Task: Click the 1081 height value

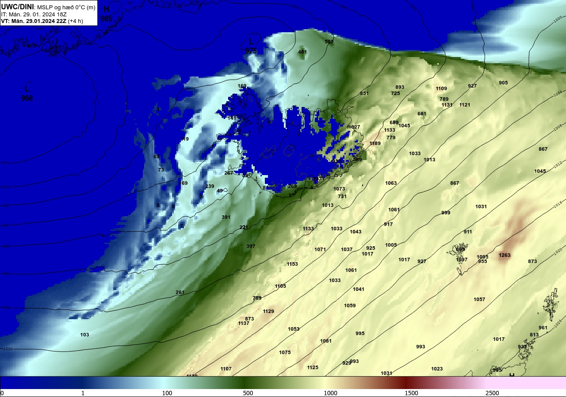Action: click(x=326, y=341)
